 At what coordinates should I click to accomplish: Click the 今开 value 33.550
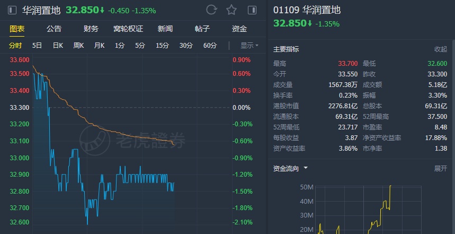tap(347, 74)
